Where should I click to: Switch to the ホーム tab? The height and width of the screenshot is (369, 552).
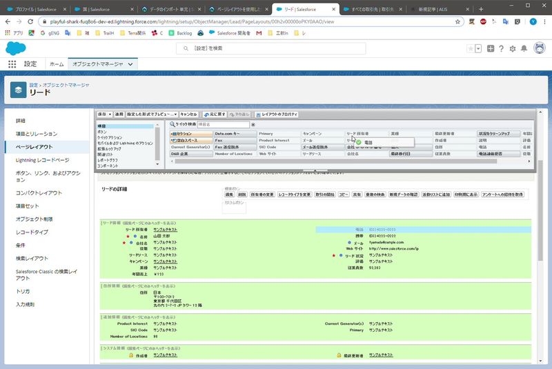[x=56, y=64]
